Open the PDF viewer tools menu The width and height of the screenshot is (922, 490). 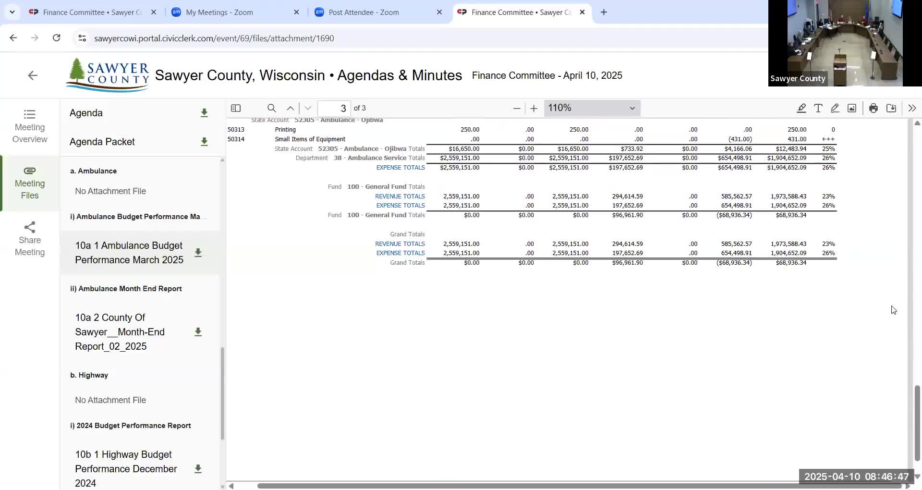(x=912, y=108)
